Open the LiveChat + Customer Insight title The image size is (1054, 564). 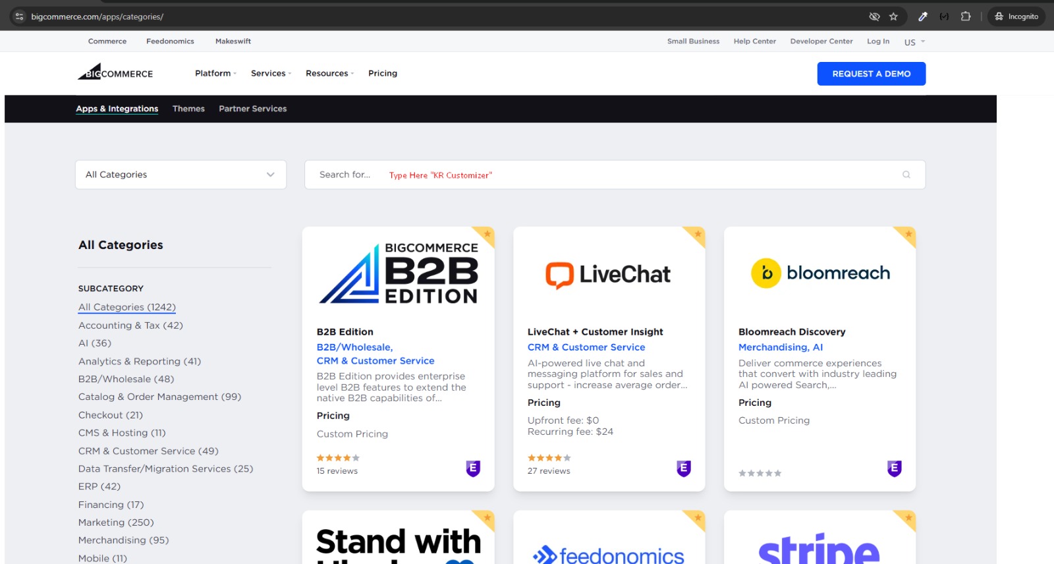596,331
